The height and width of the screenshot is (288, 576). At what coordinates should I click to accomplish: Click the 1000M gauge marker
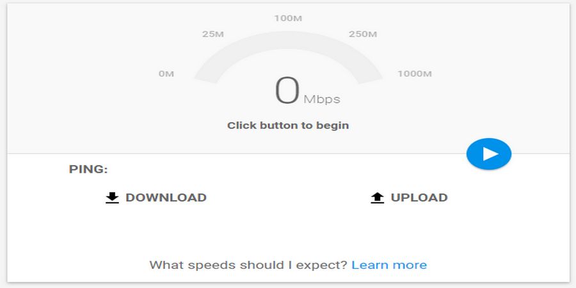(415, 74)
